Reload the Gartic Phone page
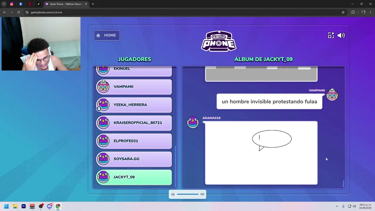This screenshot has height=211, width=375. coord(18,12)
